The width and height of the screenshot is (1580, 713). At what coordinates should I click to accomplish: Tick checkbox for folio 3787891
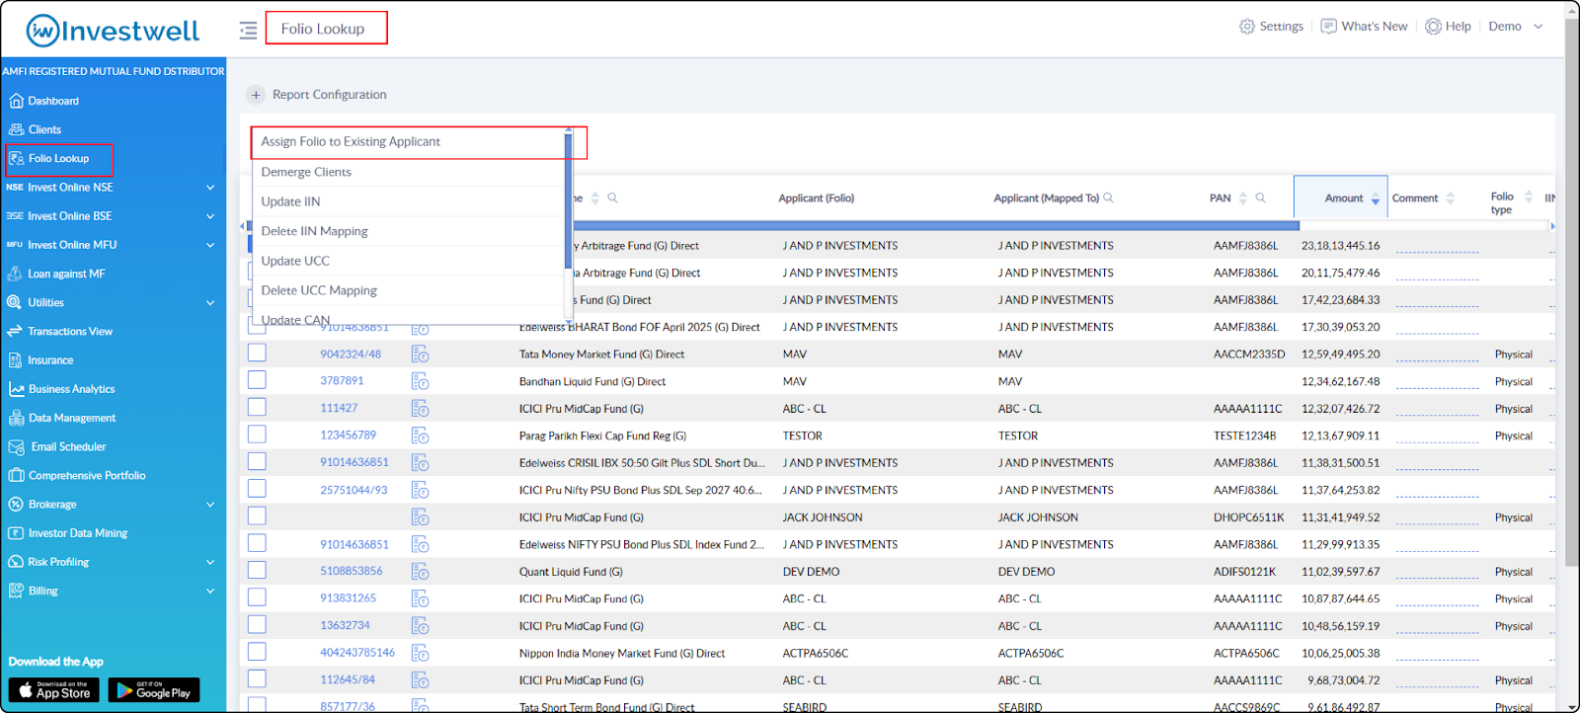[x=257, y=379]
